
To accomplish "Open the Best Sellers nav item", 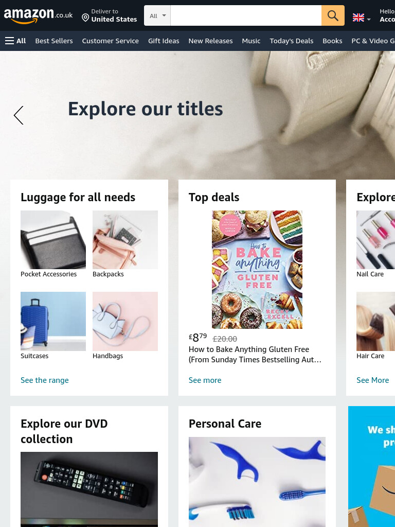I will tap(54, 41).
